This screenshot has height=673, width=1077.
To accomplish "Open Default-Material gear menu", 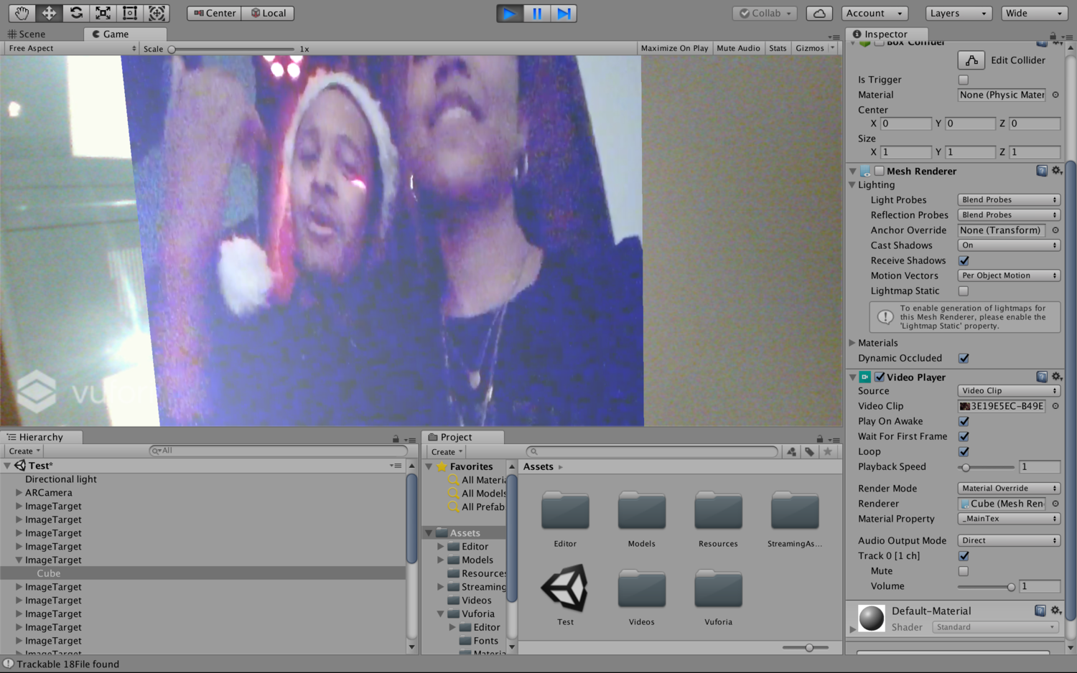I will pyautogui.click(x=1056, y=611).
